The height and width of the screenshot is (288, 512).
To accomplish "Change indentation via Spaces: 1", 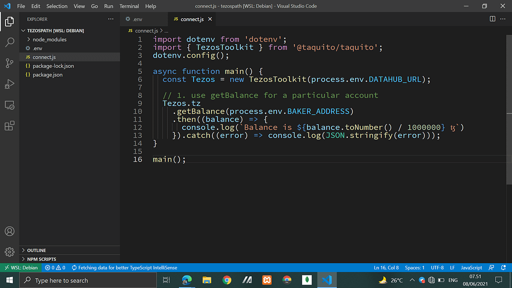I will coord(414,267).
